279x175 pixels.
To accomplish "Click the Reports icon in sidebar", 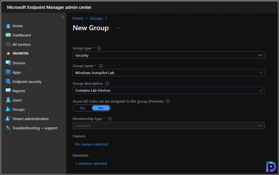I will [x=8, y=90].
